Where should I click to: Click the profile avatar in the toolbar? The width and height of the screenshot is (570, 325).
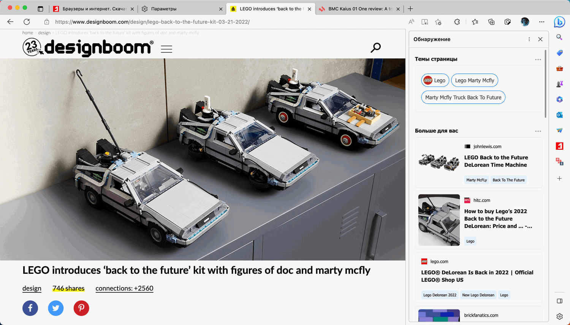(525, 22)
